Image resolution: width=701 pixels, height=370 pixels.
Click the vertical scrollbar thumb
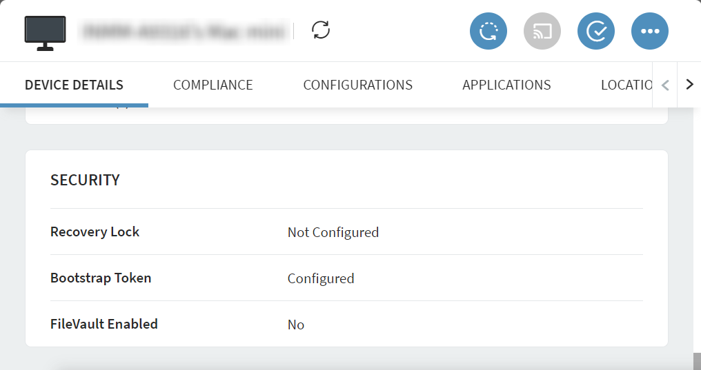(x=697, y=361)
